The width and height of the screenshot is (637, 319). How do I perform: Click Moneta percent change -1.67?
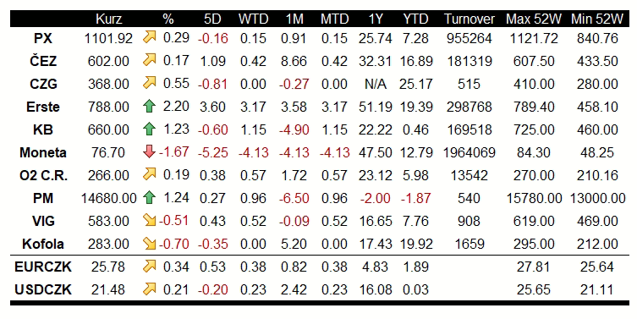click(174, 151)
